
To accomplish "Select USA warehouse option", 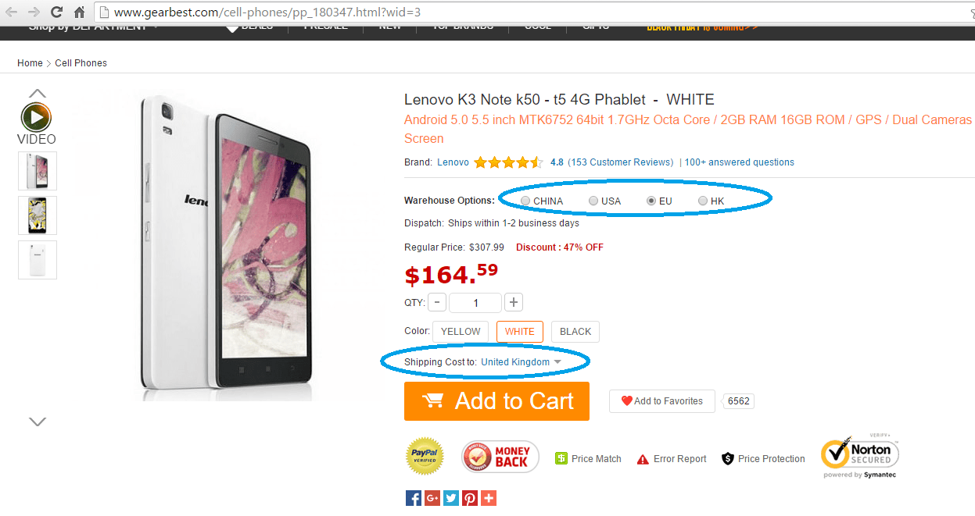I will click(593, 201).
